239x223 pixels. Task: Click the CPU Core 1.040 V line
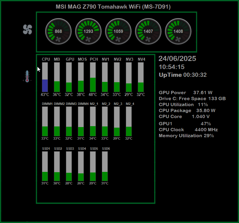tap(184, 117)
